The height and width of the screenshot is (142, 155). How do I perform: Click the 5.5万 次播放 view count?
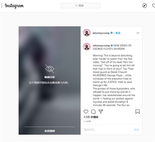point(91,117)
